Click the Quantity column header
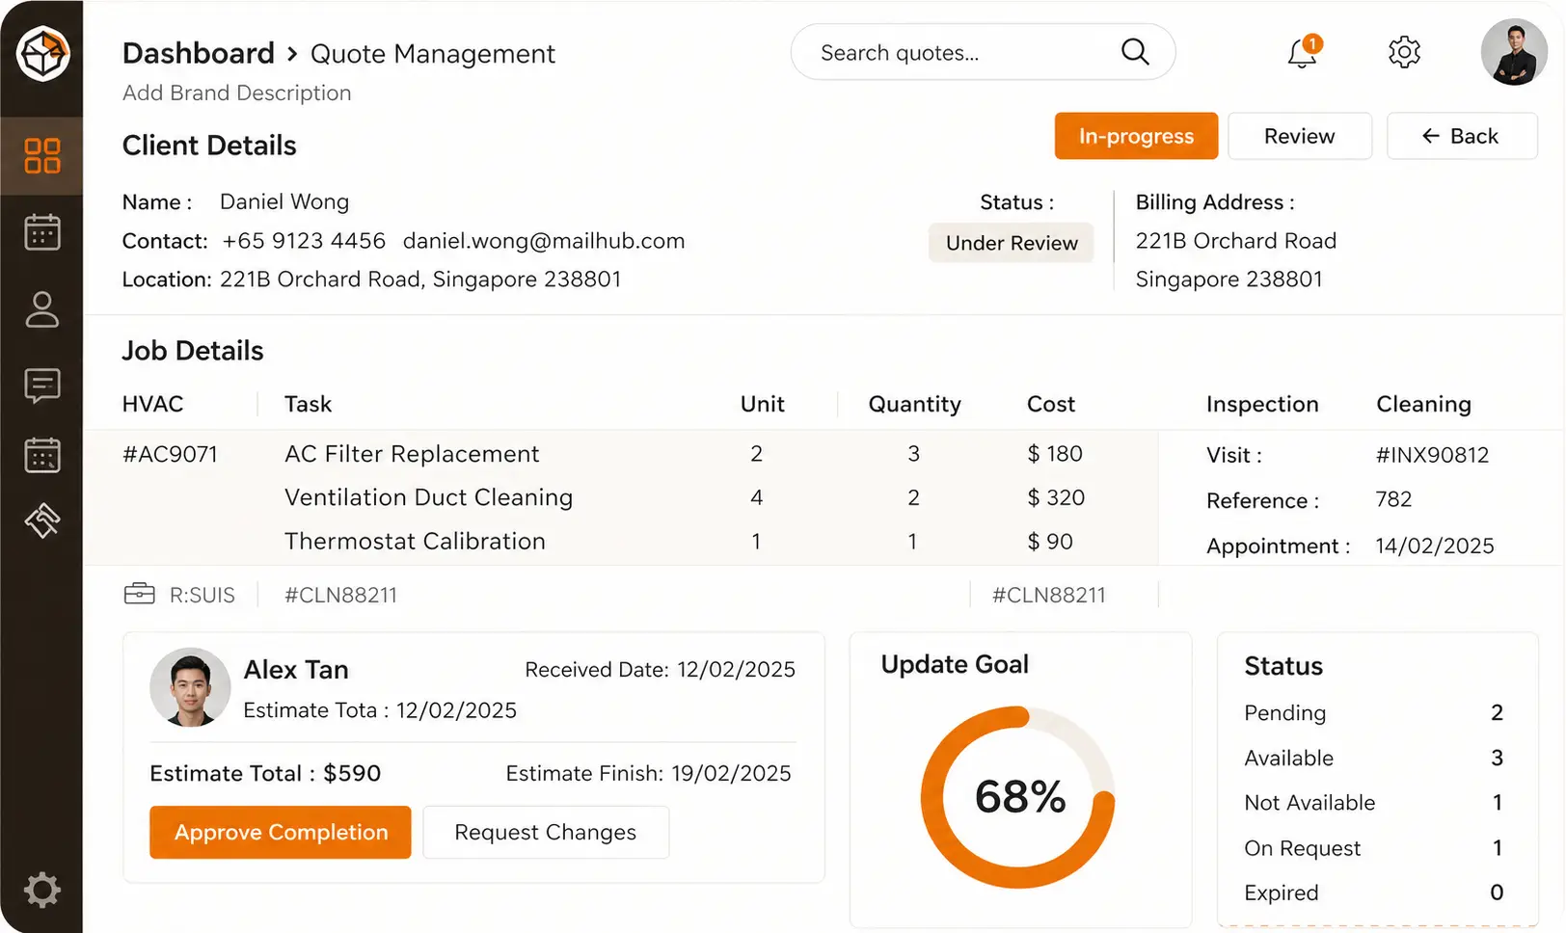 point(914,404)
